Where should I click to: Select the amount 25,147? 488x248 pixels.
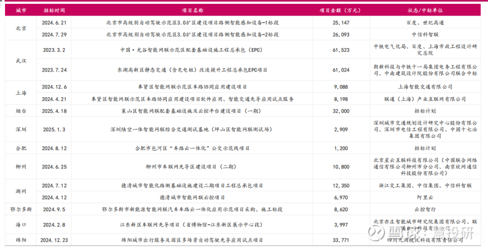tap(341, 23)
